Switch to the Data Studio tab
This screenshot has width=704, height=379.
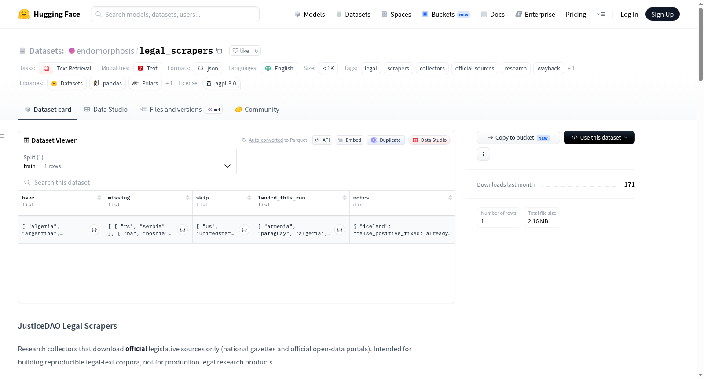[x=106, y=110]
